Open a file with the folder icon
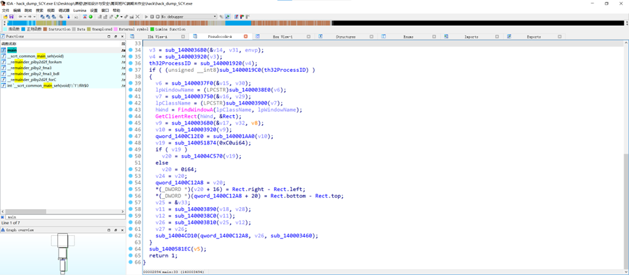This screenshot has height=275, width=629. coord(5,17)
